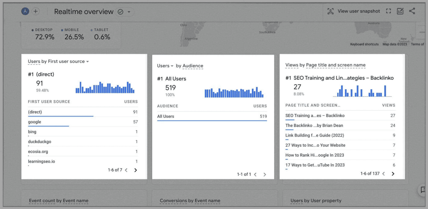This screenshot has width=428, height=209.
Task: Go to next page of First user source
Action: [136, 170]
